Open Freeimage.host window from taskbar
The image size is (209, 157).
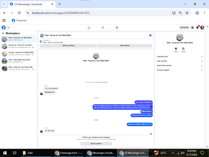click(x=69, y=153)
